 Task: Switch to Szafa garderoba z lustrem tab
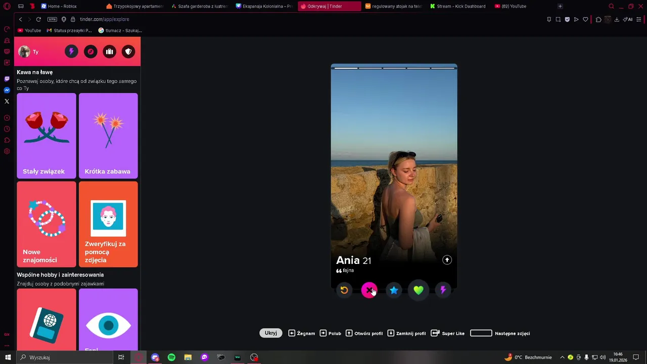click(200, 6)
